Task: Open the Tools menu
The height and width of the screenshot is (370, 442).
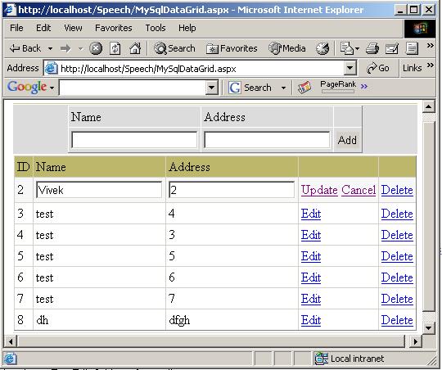Action: (156, 28)
